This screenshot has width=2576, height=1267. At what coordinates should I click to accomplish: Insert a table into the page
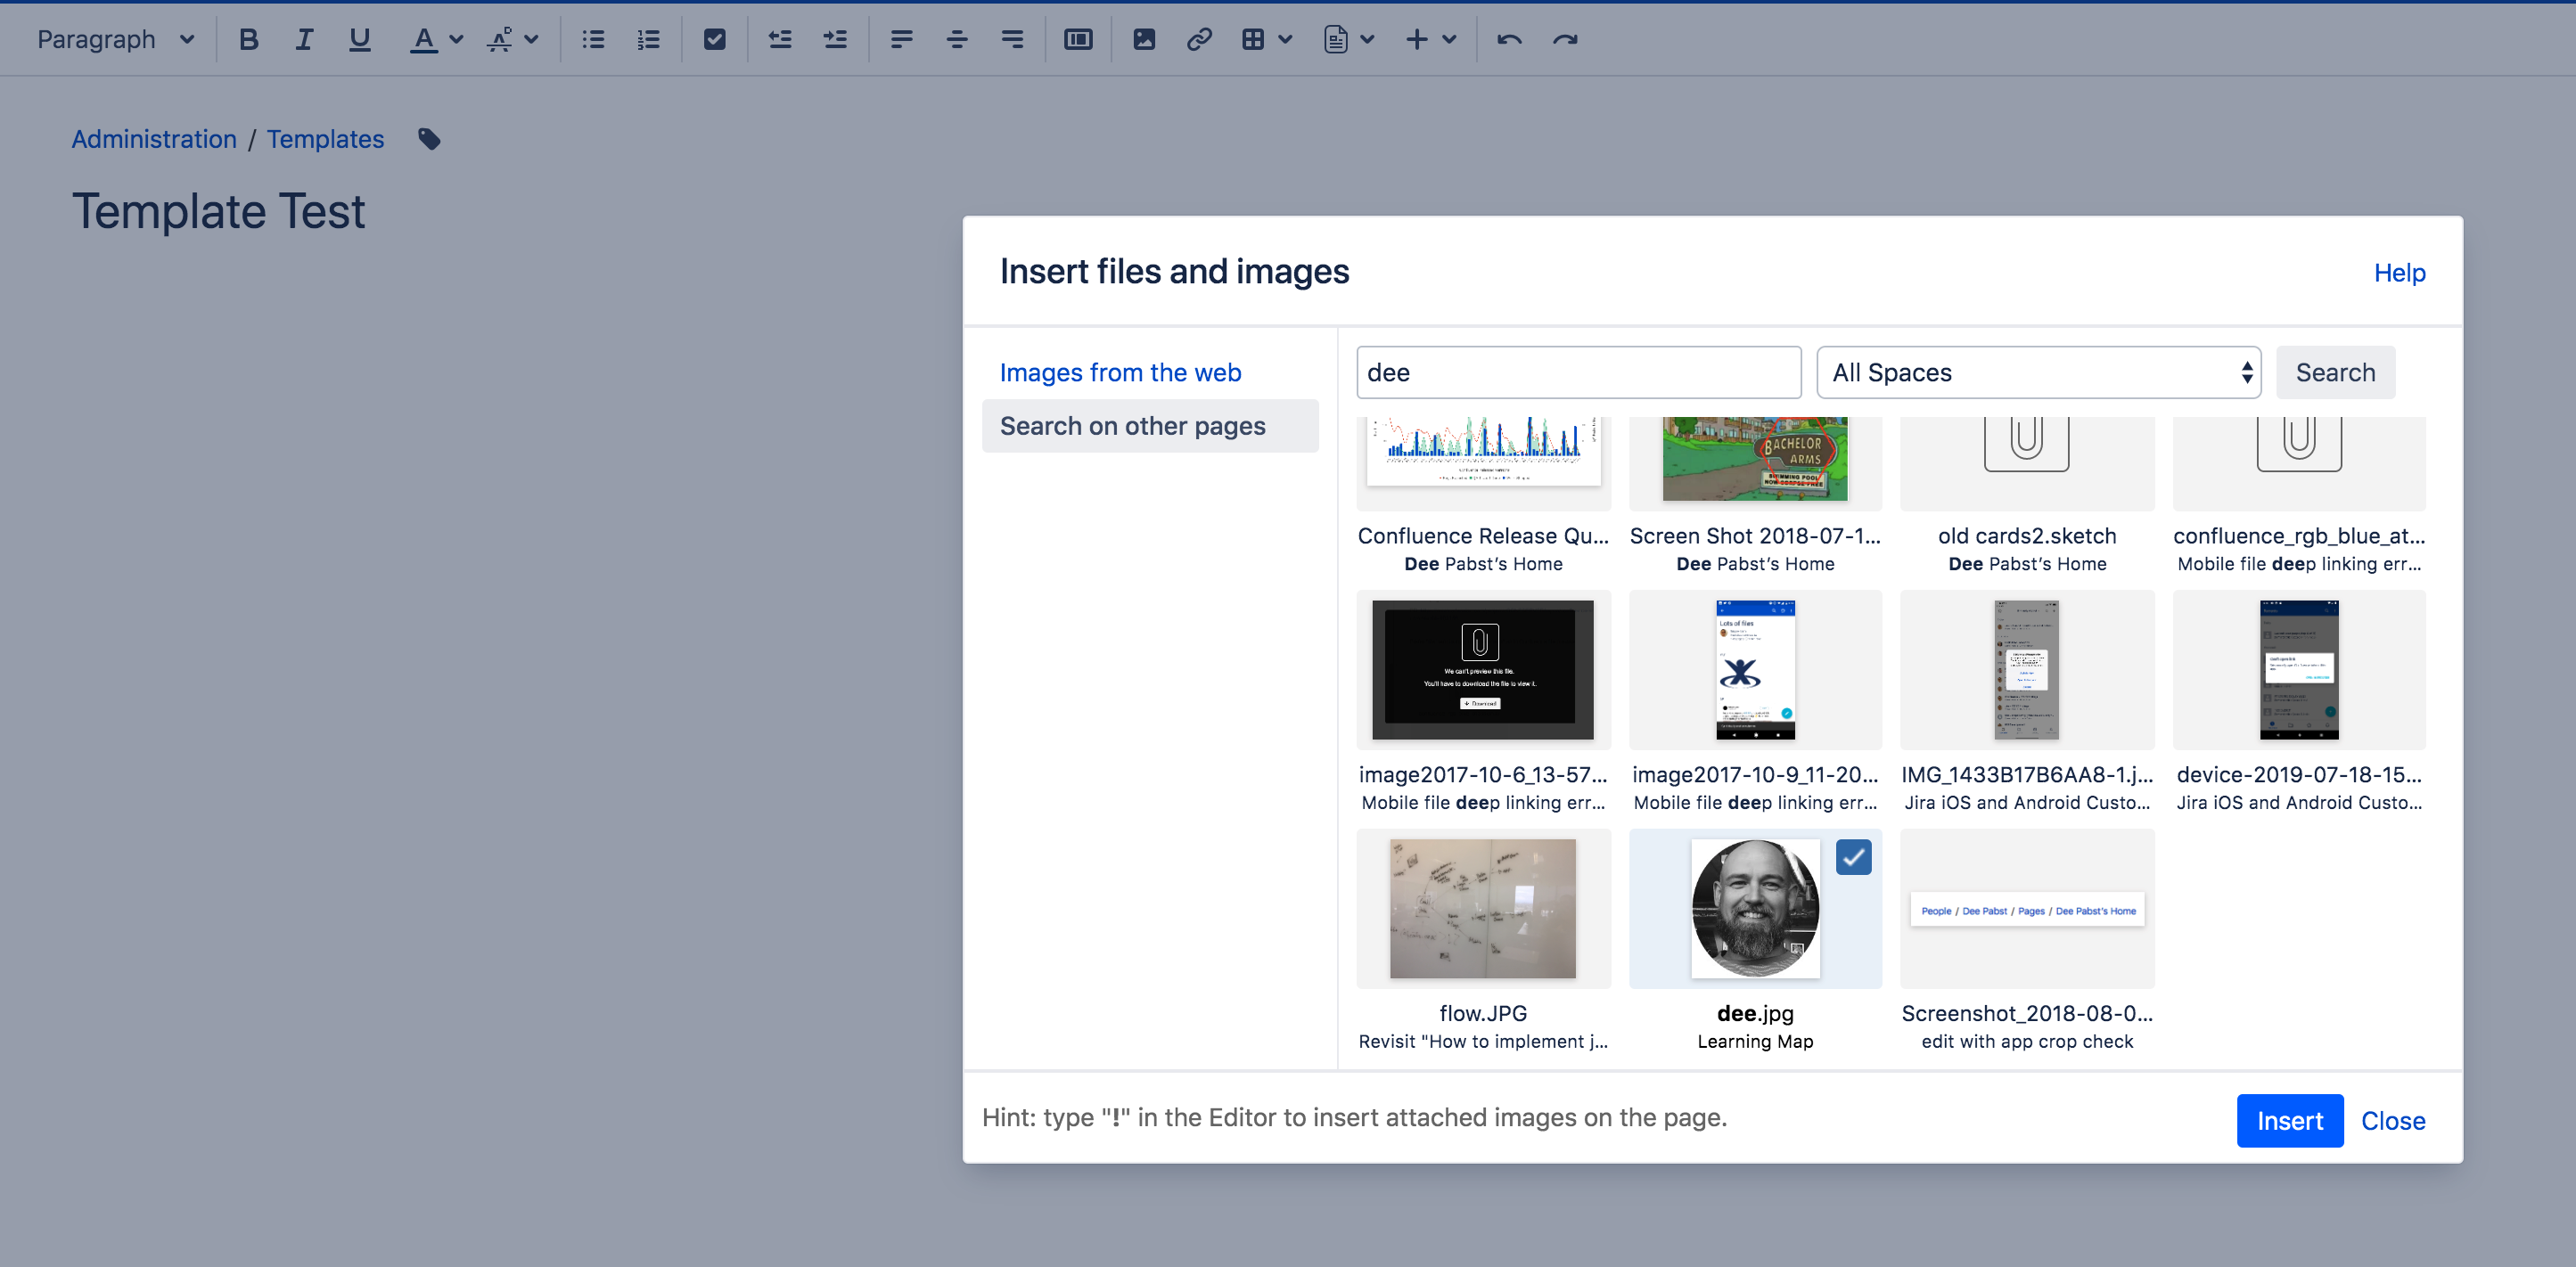pyautogui.click(x=1255, y=39)
